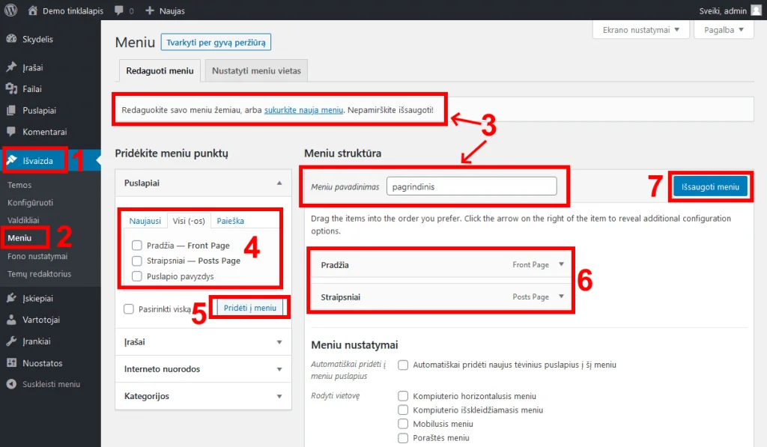Click the admin avatar icon
This screenshot has width=767, height=447.
coord(757,10)
